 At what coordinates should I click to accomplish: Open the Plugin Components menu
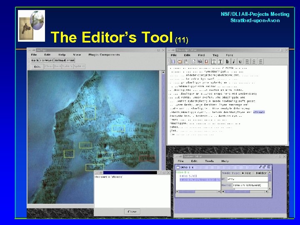[104, 55]
